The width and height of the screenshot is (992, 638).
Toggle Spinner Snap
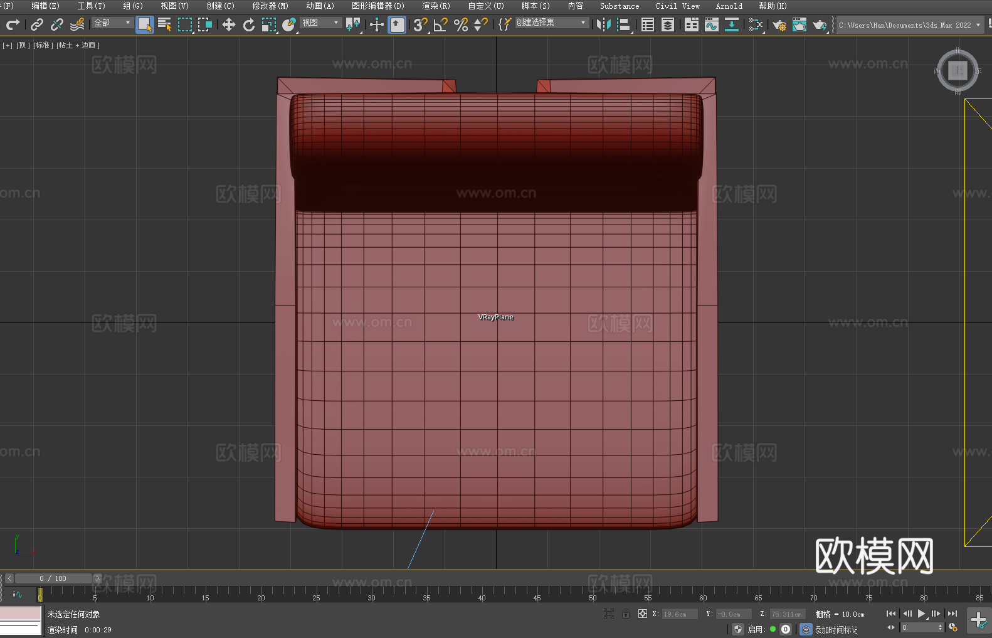(x=481, y=24)
